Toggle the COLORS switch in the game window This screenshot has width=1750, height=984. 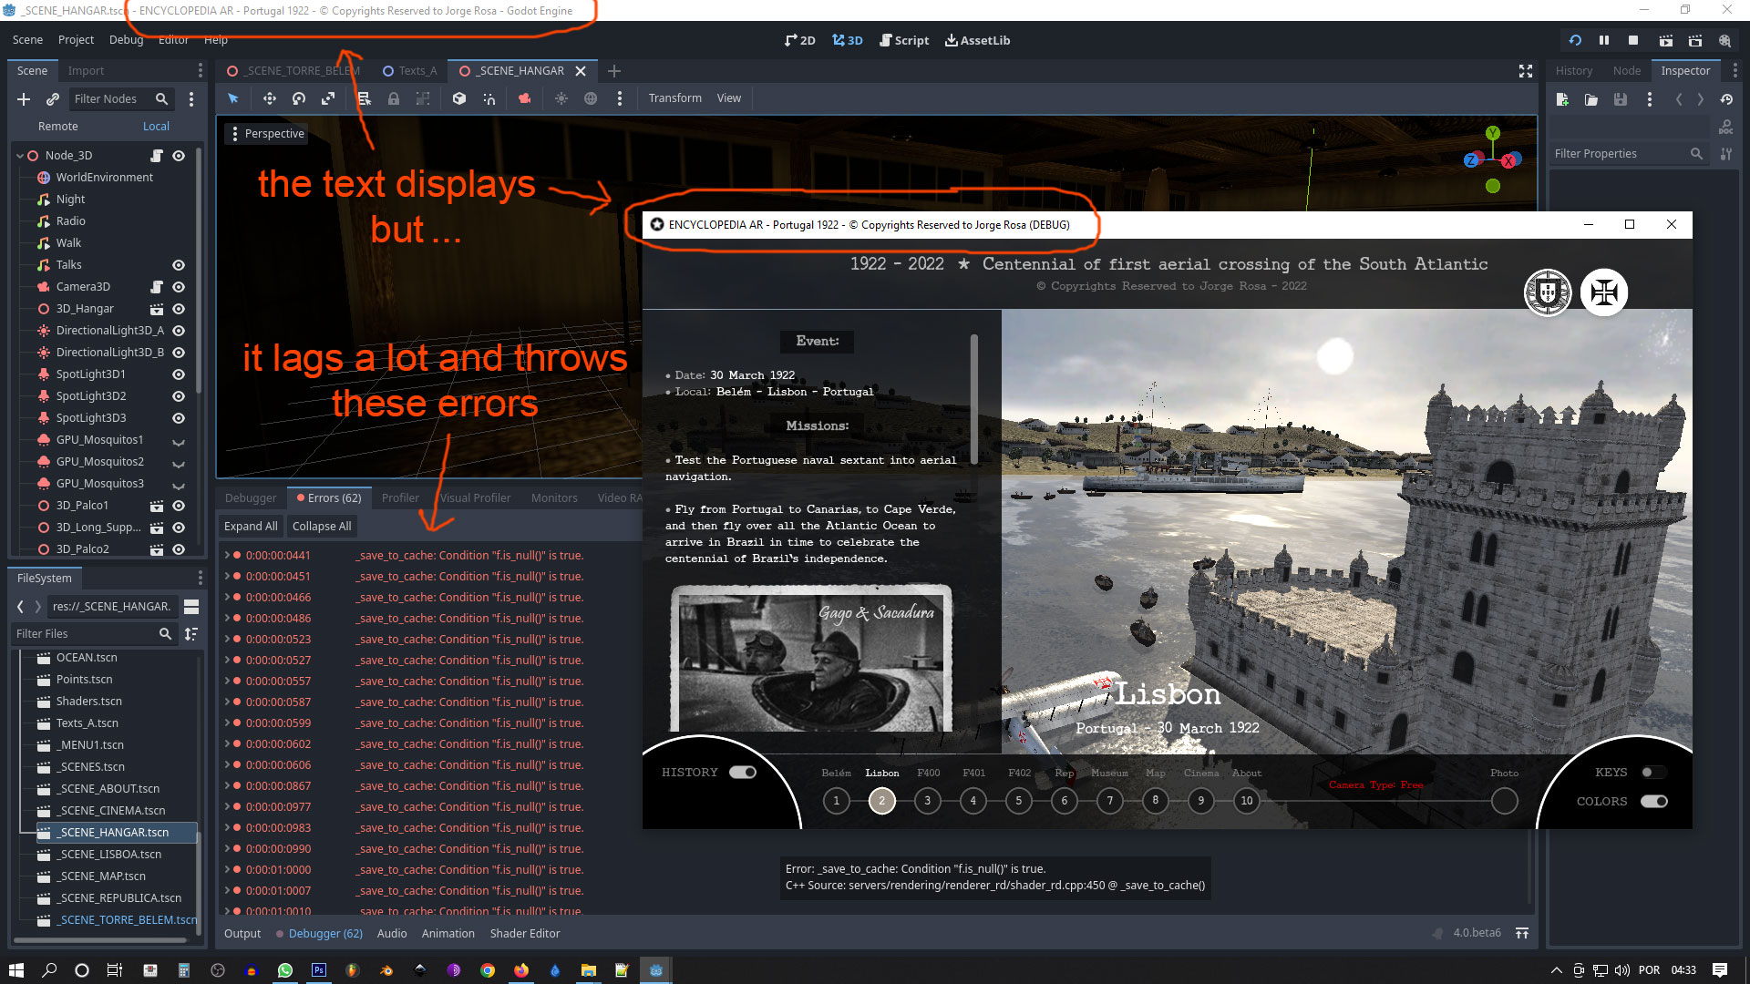tap(1655, 801)
